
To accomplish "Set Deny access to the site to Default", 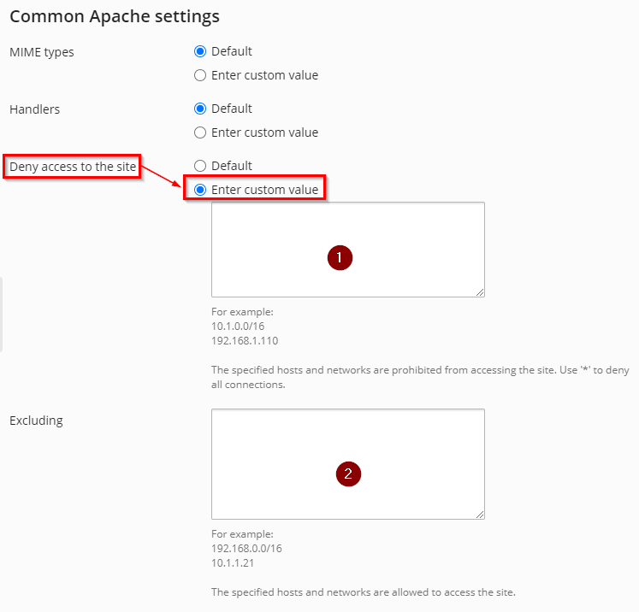I will (200, 166).
